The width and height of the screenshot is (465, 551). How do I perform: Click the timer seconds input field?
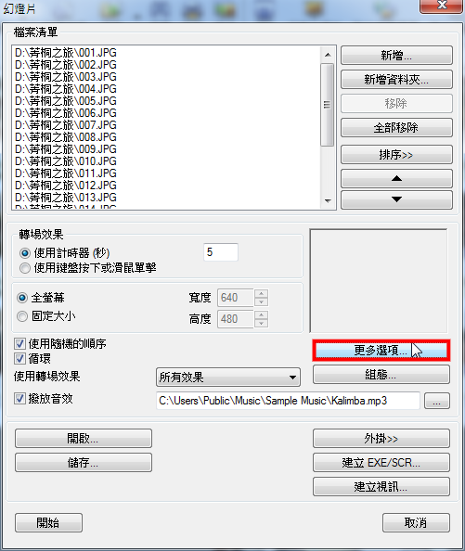[221, 252]
